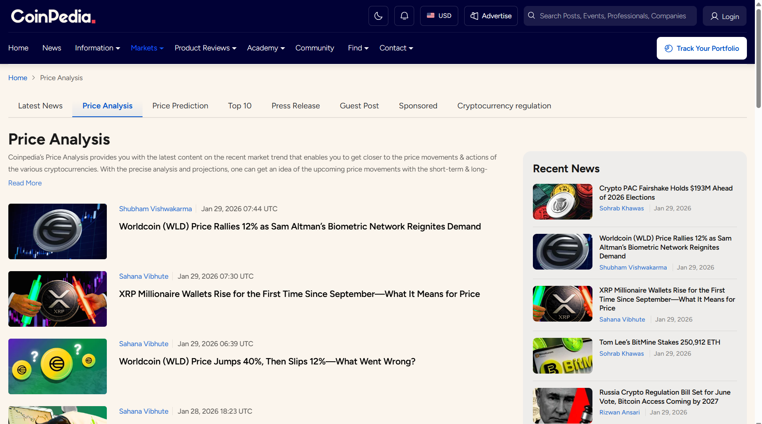The width and height of the screenshot is (762, 424).
Task: Open Tom Lee's BitMine Stakes 250,912 ETH headline
Action: 660,342
